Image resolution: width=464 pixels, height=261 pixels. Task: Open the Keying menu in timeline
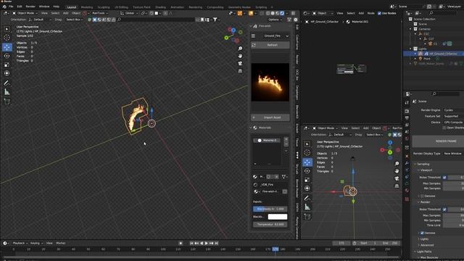coord(36,244)
